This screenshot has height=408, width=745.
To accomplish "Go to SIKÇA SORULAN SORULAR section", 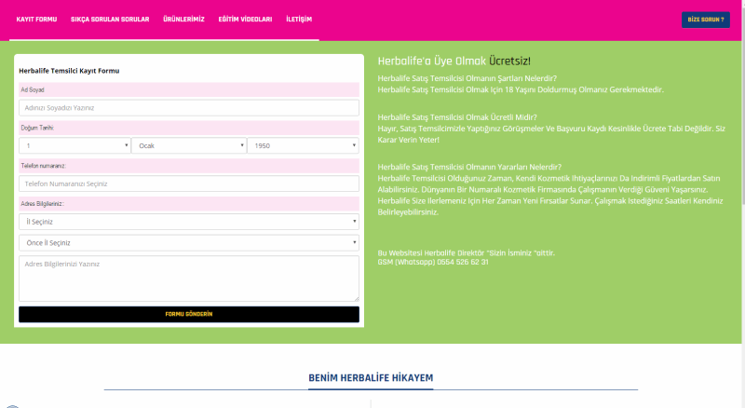I will [x=110, y=20].
